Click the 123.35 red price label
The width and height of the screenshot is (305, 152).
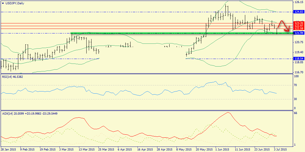coord(298,23)
